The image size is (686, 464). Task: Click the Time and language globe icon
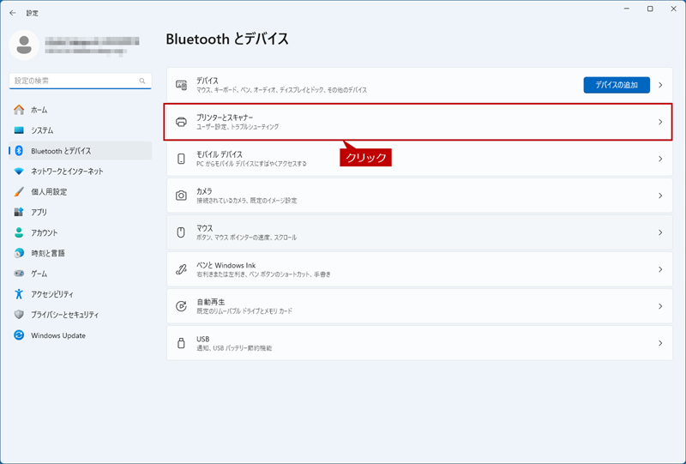19,253
